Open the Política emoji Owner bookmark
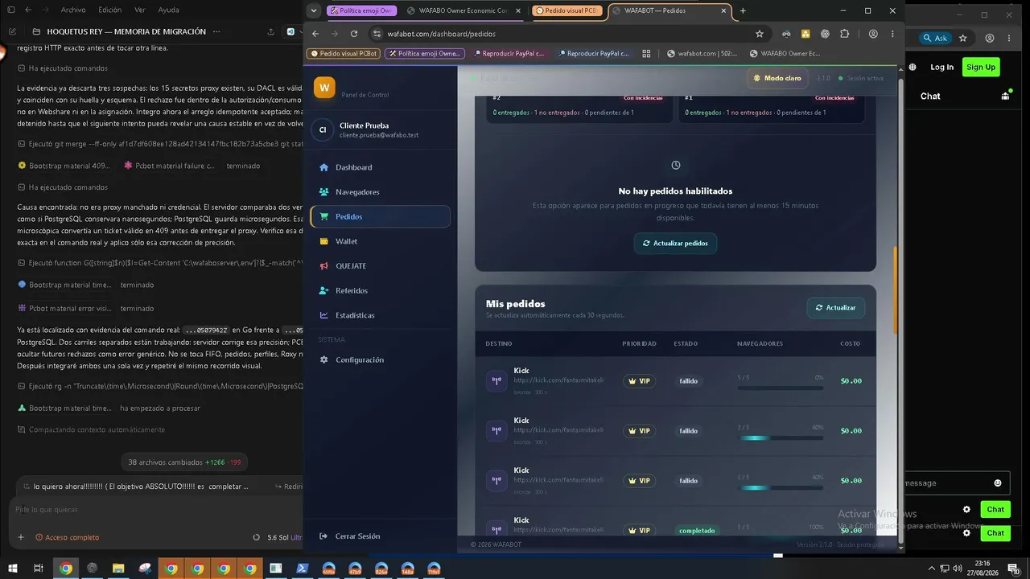Image resolution: width=1030 pixels, height=579 pixels. point(425,54)
